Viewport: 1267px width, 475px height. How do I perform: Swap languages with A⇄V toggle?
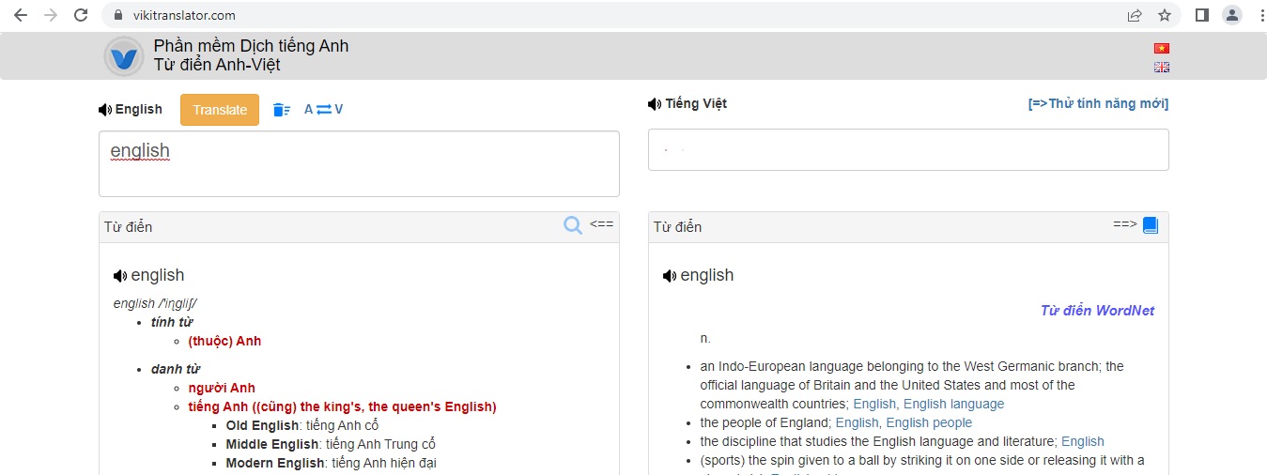point(323,110)
